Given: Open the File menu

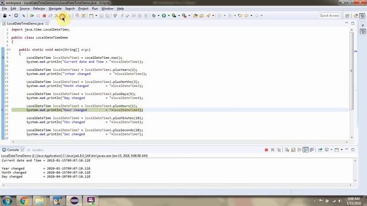Looking at the screenshot, I should (5, 9).
